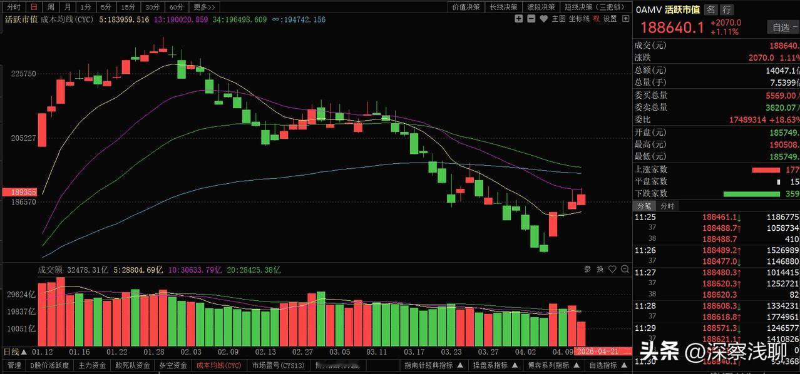Select the 市场盈亏(CYS13) indicator tab
This screenshot has height=374, width=800.
(278, 365)
